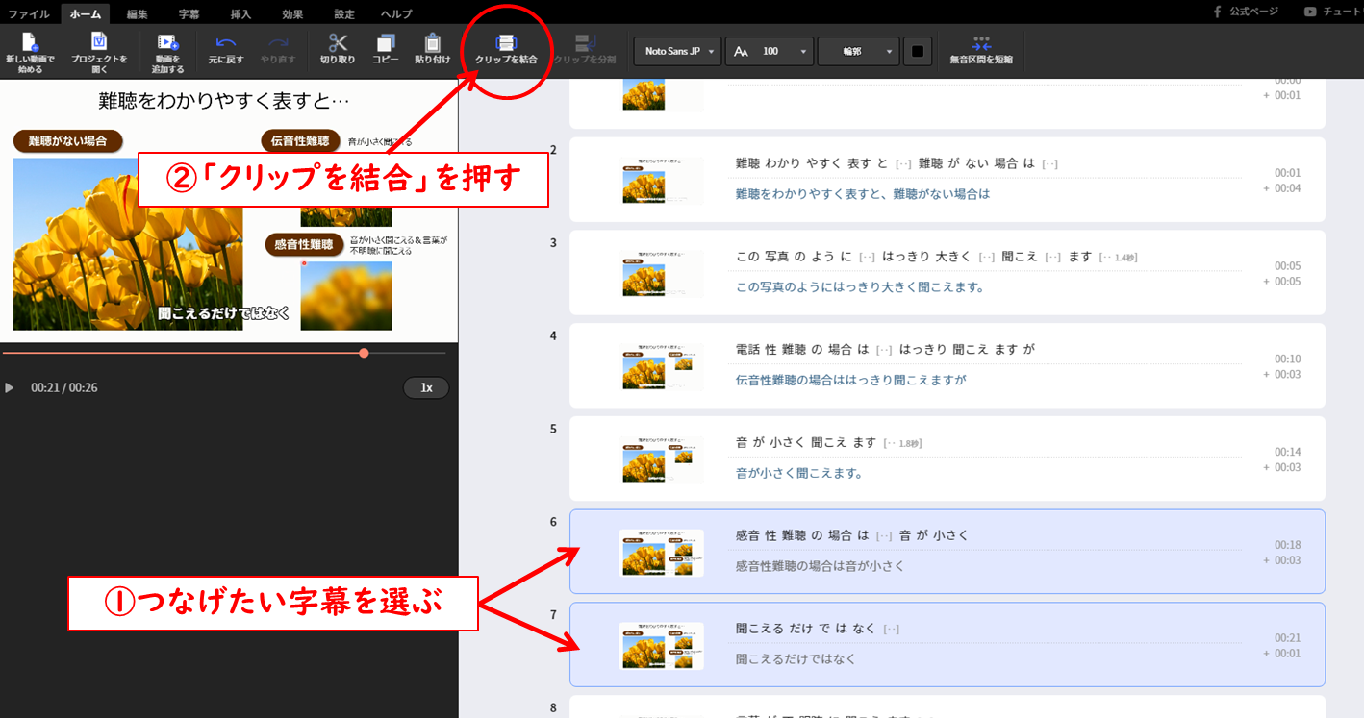Open the ヘルプ tab

[396, 13]
